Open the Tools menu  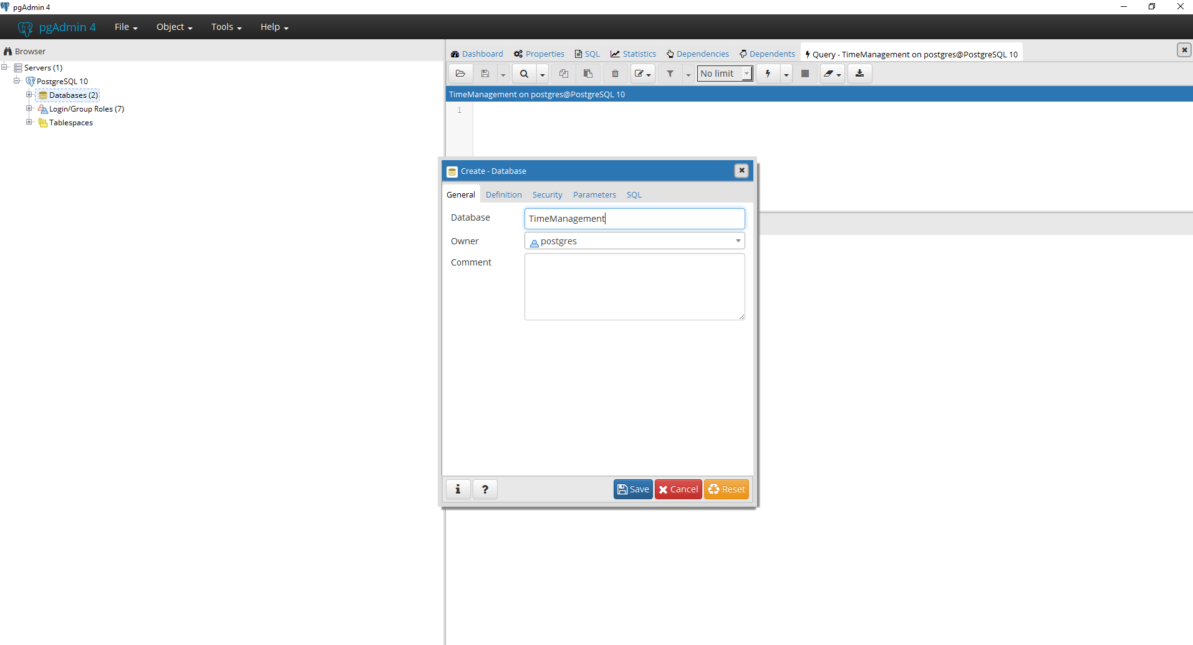coord(226,27)
